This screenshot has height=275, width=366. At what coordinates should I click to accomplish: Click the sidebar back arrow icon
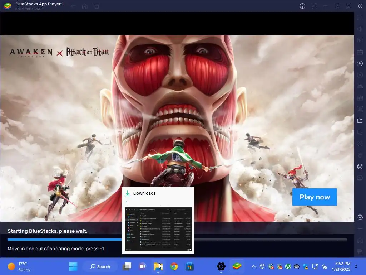(360, 229)
